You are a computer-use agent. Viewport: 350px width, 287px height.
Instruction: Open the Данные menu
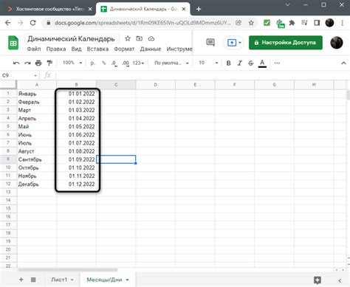[x=151, y=49]
